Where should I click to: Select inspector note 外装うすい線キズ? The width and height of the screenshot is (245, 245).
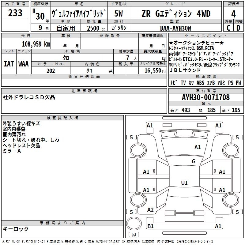[x=21, y=123]
